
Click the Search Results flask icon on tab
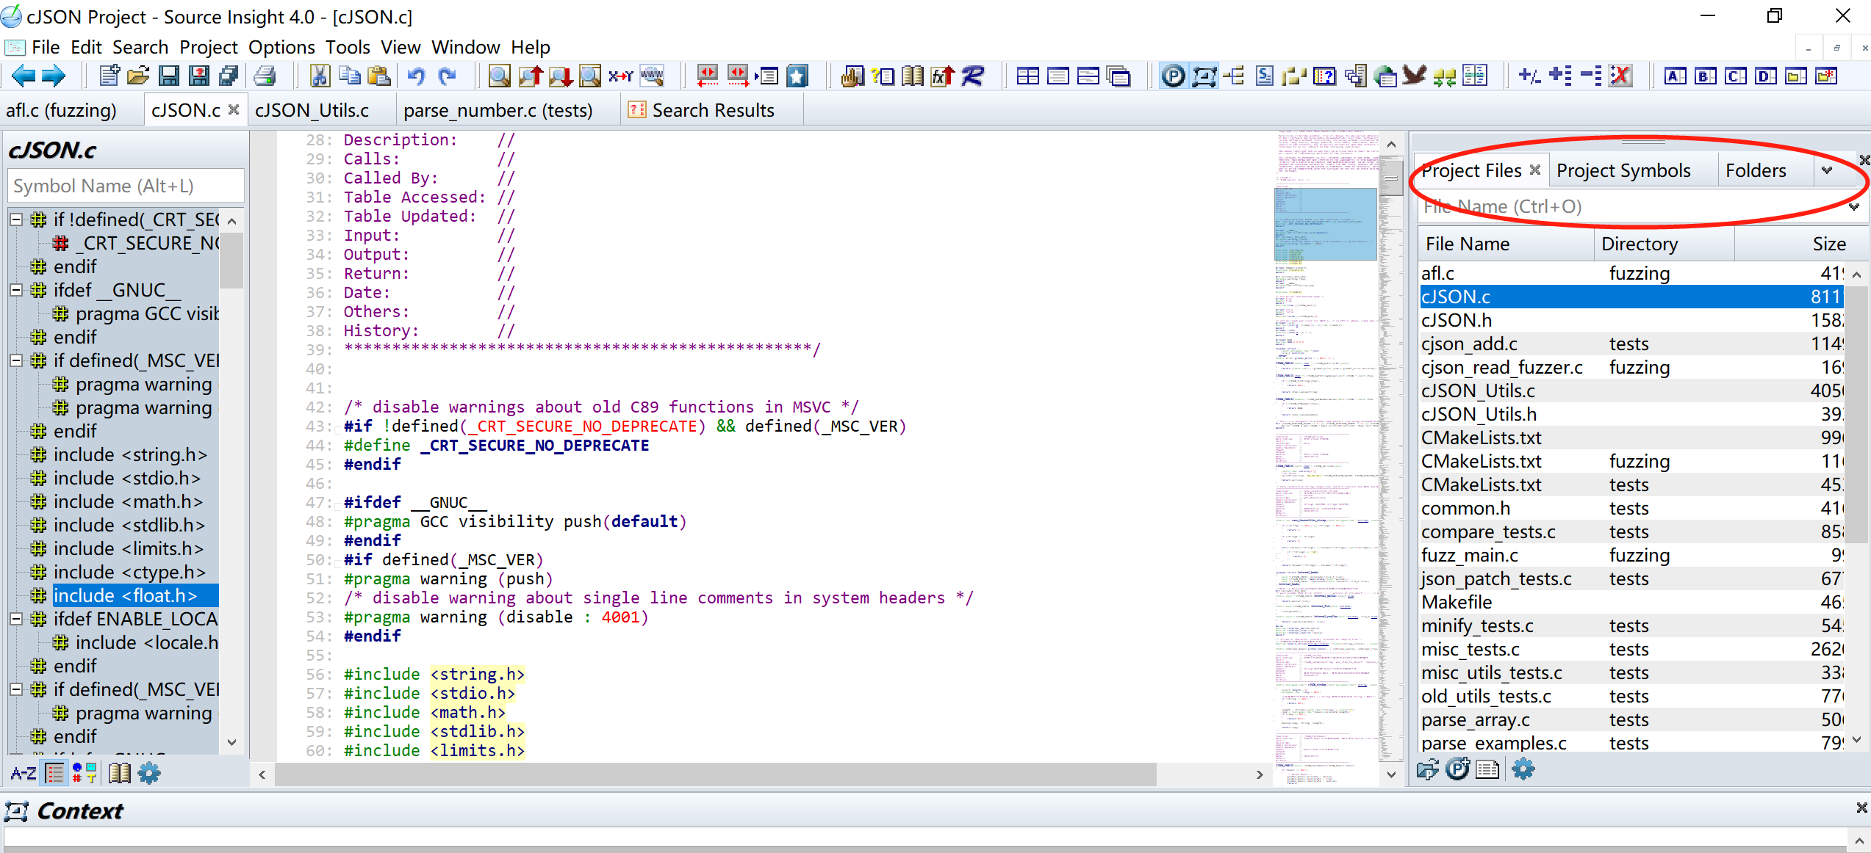[x=636, y=109]
